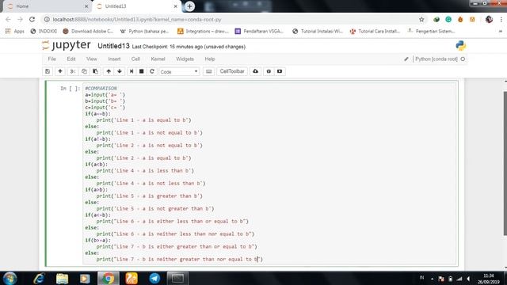This screenshot has width=507, height=285.
Task: Open the Edit menu
Action: [x=71, y=59]
